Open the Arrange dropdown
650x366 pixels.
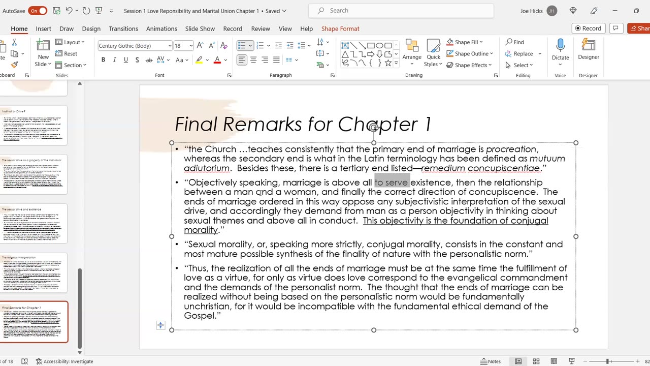click(x=412, y=53)
